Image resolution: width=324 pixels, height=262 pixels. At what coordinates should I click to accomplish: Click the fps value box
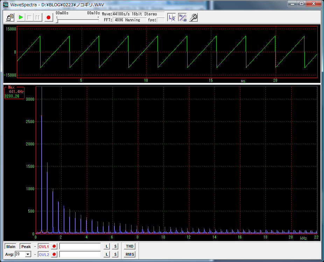pos(161,20)
